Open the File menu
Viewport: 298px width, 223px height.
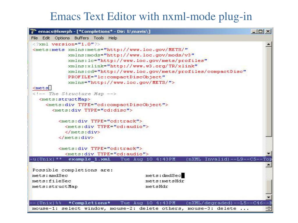click(x=34, y=38)
